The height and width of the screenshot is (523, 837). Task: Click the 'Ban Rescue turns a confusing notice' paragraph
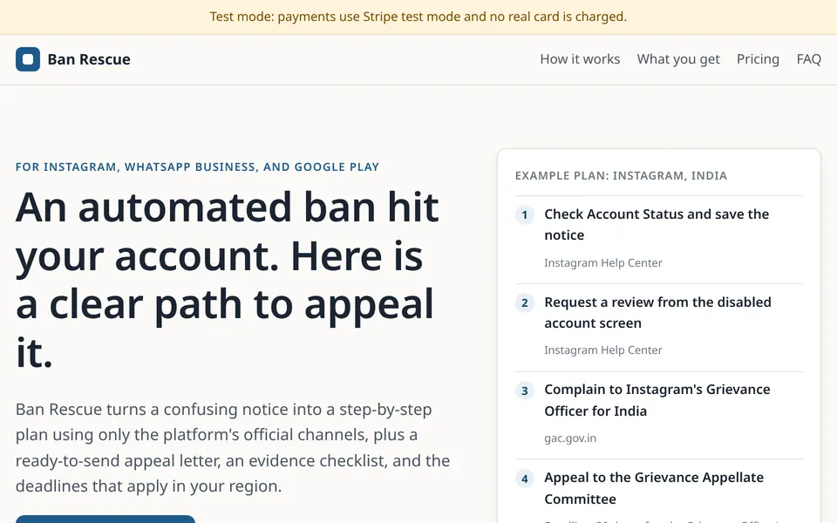click(233, 448)
